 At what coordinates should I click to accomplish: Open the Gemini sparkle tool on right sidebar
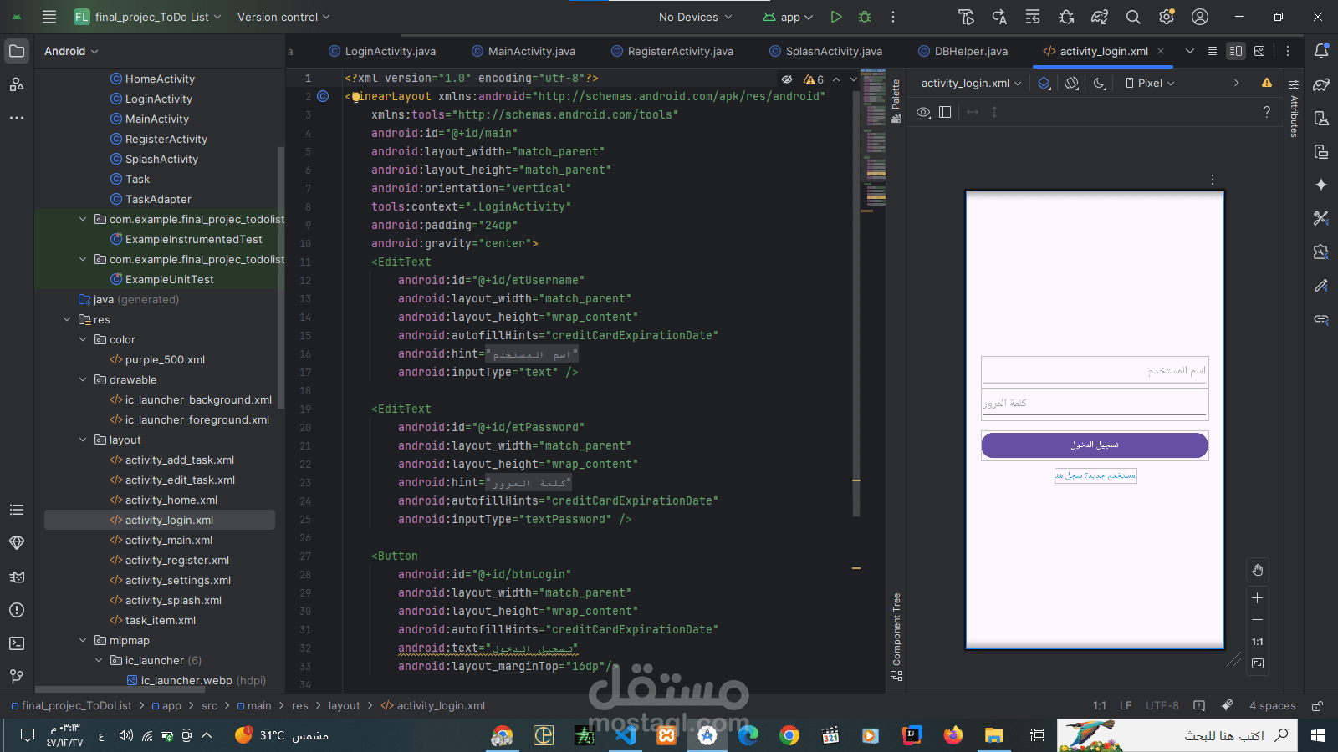click(x=1321, y=185)
